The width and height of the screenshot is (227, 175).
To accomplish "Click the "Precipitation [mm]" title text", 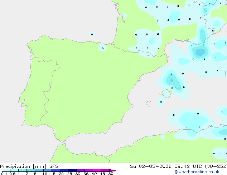I will click(x=23, y=166).
